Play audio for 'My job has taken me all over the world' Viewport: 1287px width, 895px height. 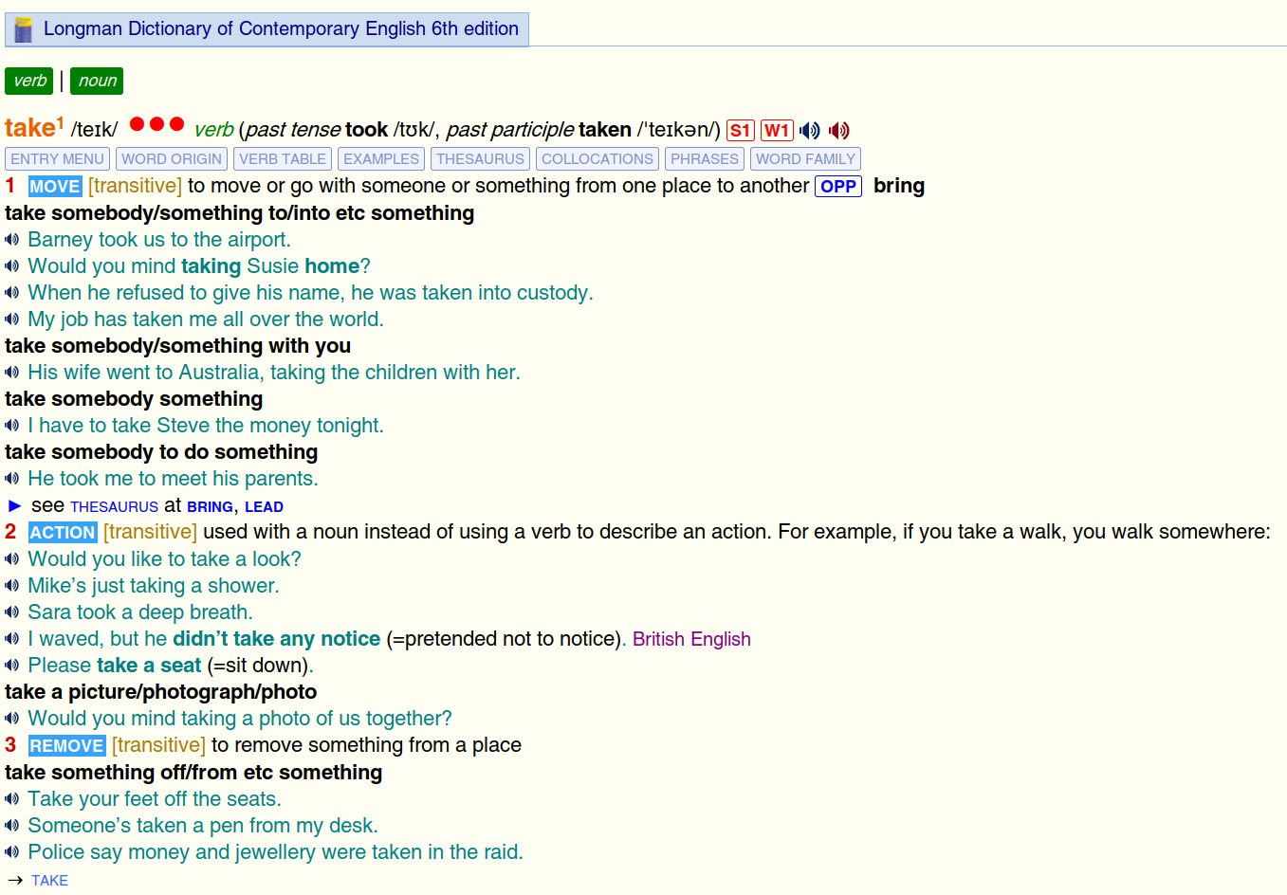click(12, 320)
